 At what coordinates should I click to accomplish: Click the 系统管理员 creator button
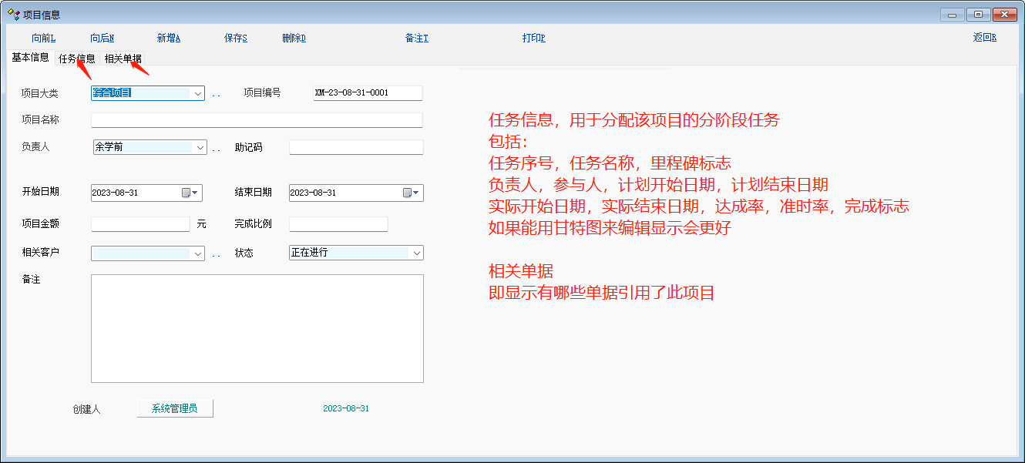click(x=175, y=408)
